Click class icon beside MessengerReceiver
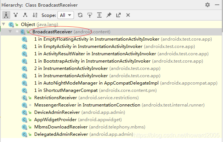Viewport: 223px width, 142px height. click(24, 105)
